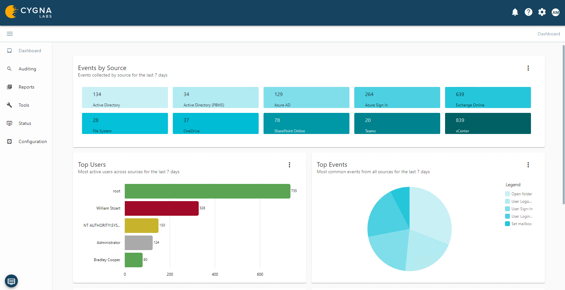Toggle Set mailbox legend swatch
565x290 pixels.
pyautogui.click(x=507, y=224)
